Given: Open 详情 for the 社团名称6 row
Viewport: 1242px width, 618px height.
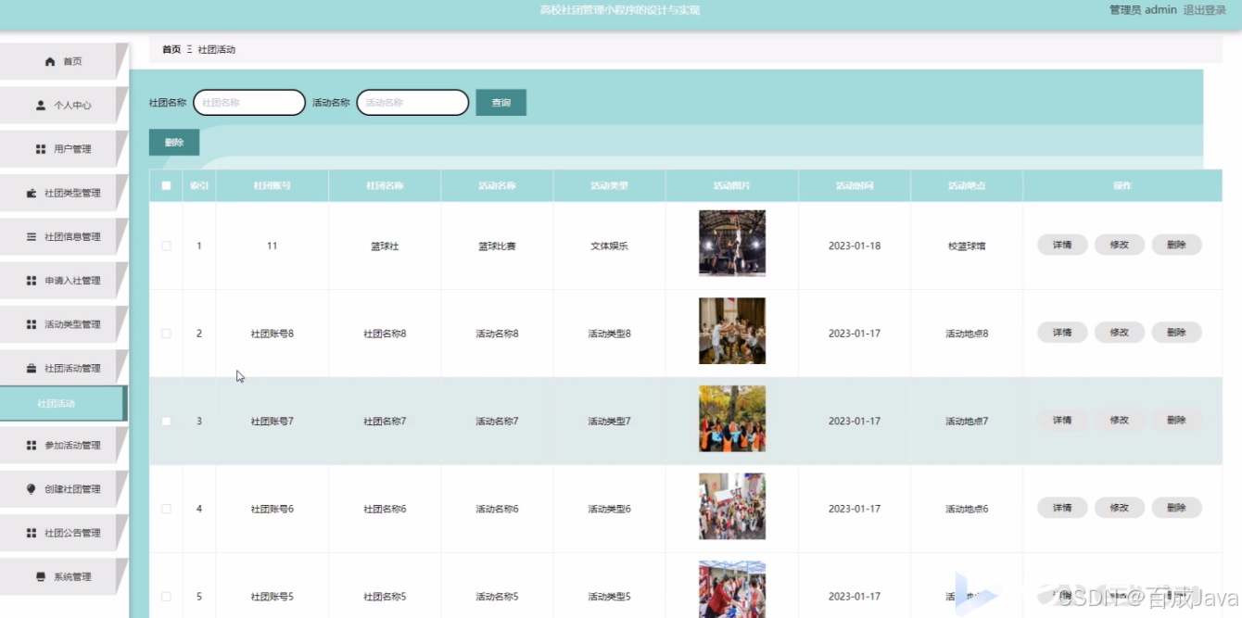Looking at the screenshot, I should pos(1062,508).
